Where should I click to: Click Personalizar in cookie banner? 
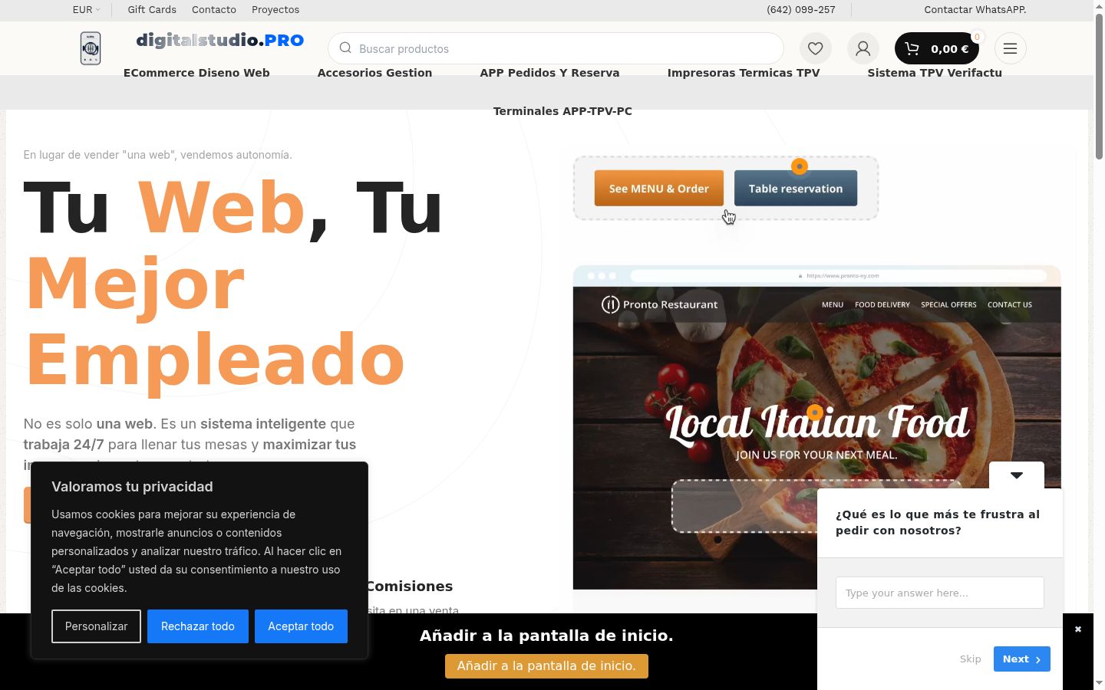pos(96,626)
